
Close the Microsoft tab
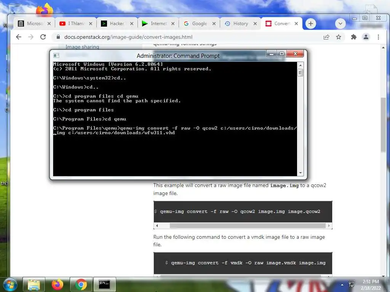[x=49, y=24]
